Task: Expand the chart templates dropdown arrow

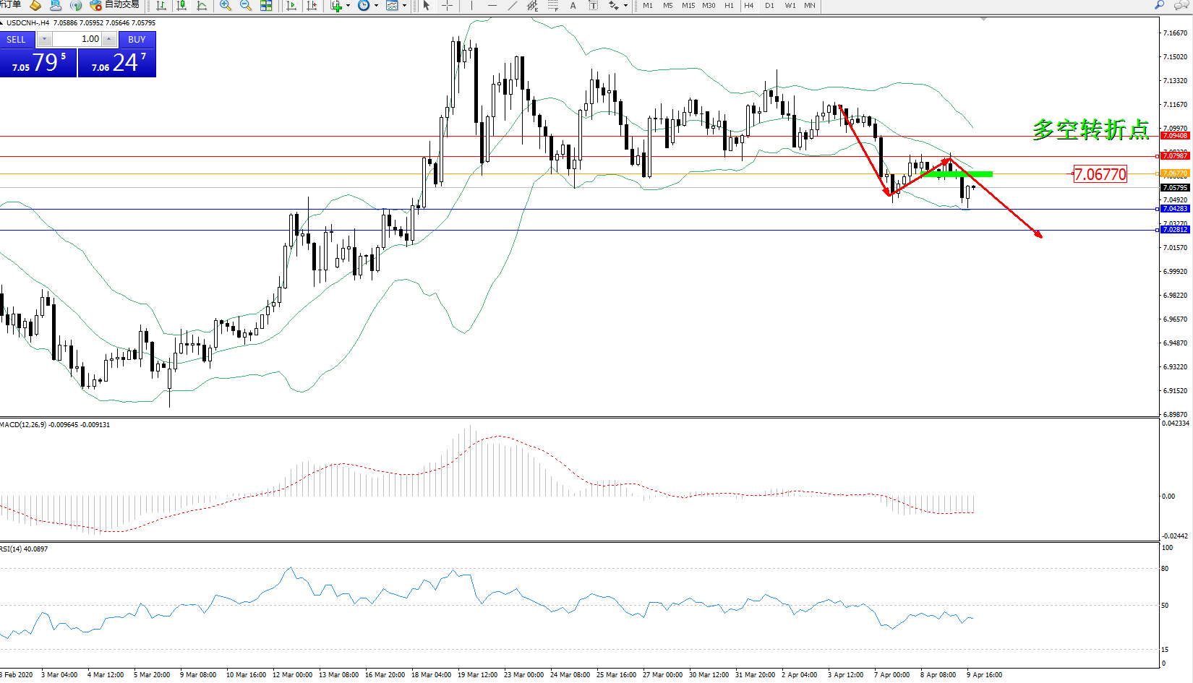Action: tap(404, 6)
